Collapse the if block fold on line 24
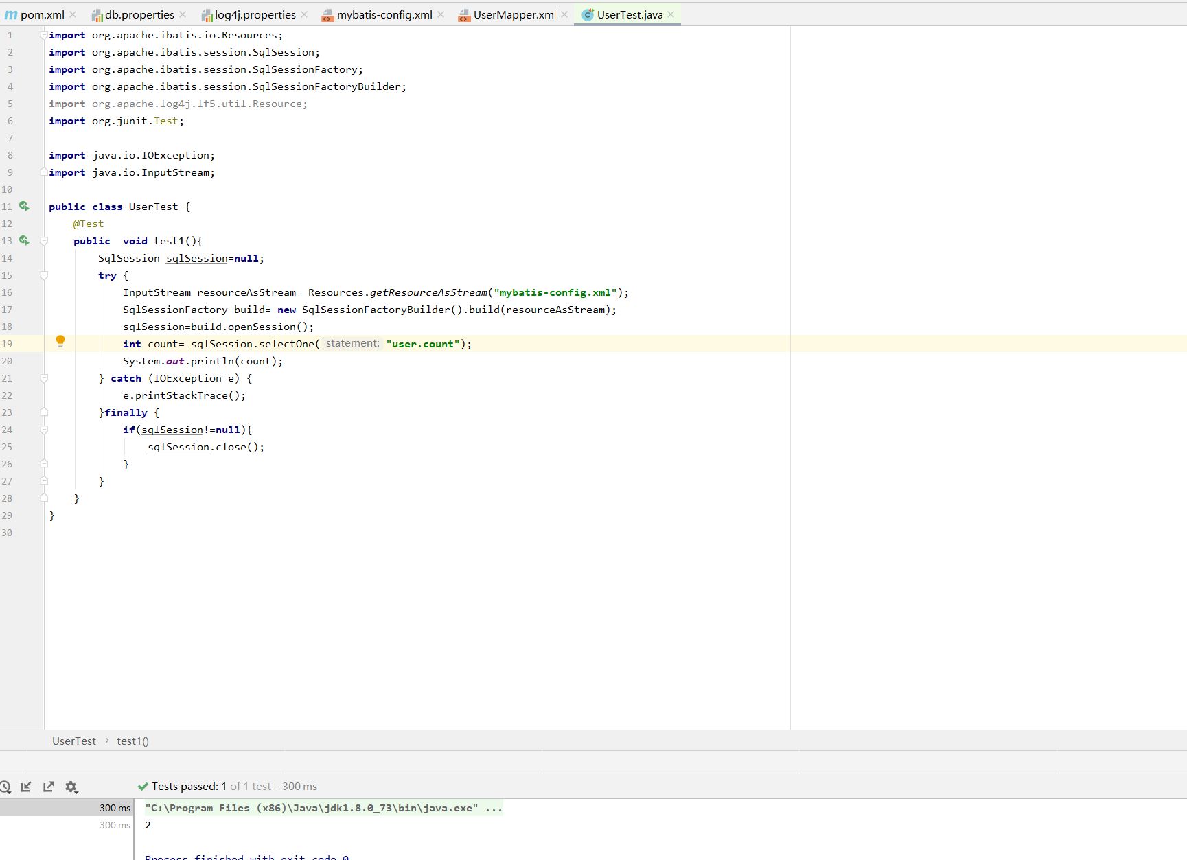The width and height of the screenshot is (1187, 860). point(44,430)
